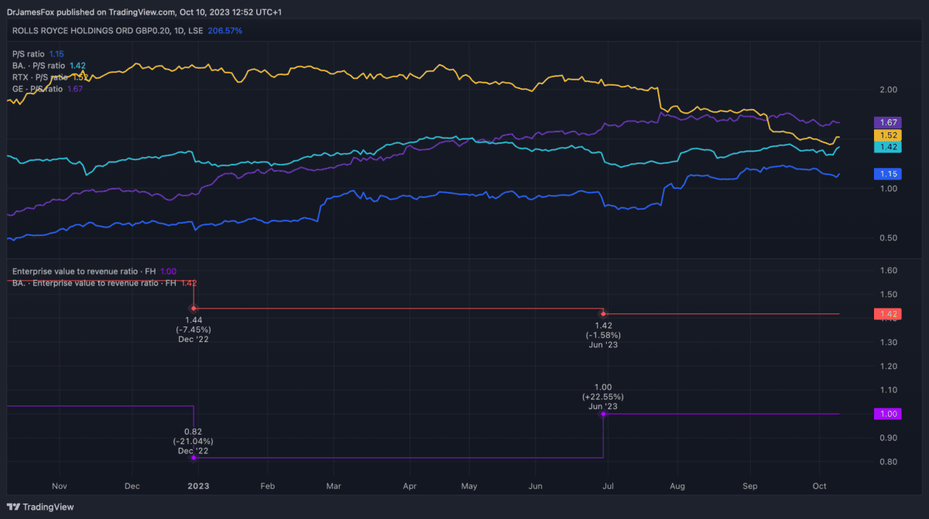Click the purple Jun '23 data point marker
The width and height of the screenshot is (929, 519).
(603, 415)
